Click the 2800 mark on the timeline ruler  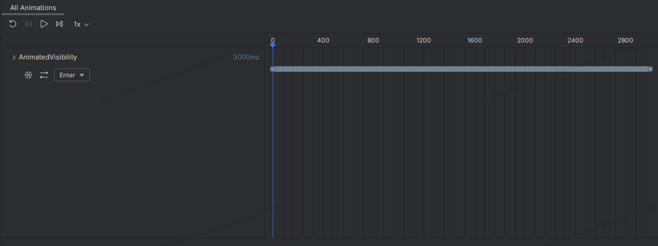pos(626,40)
